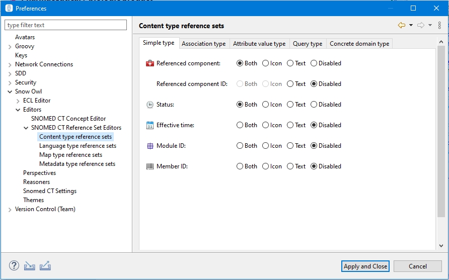Select Both for Effective time

tap(240, 125)
